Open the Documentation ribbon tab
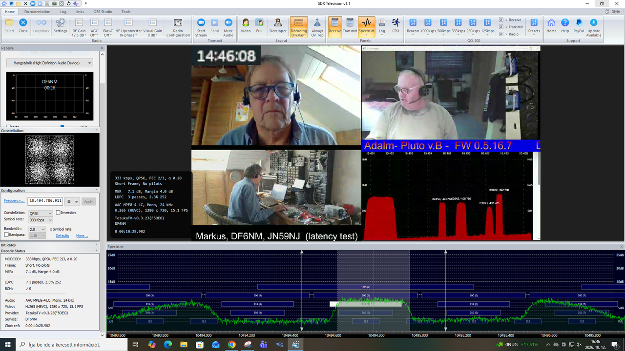This screenshot has height=351, width=625. [x=37, y=11]
